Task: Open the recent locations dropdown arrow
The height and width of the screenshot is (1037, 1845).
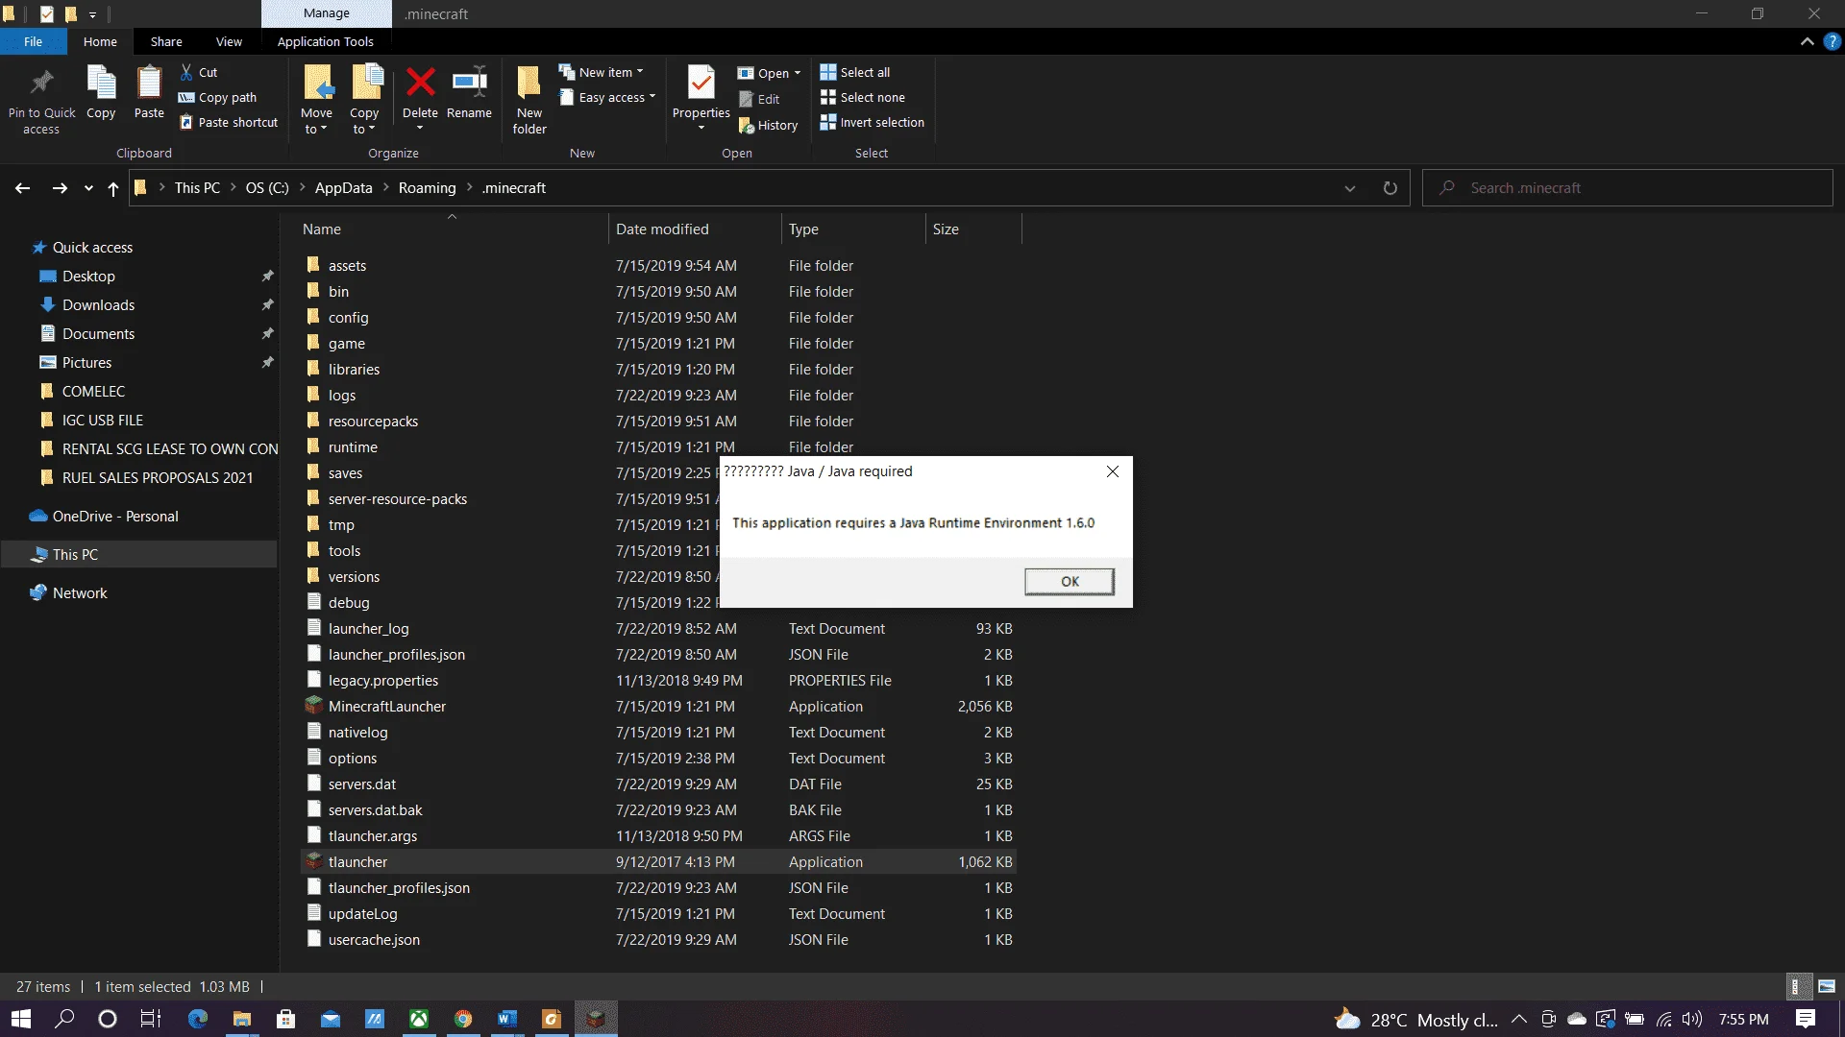Action: tap(88, 188)
